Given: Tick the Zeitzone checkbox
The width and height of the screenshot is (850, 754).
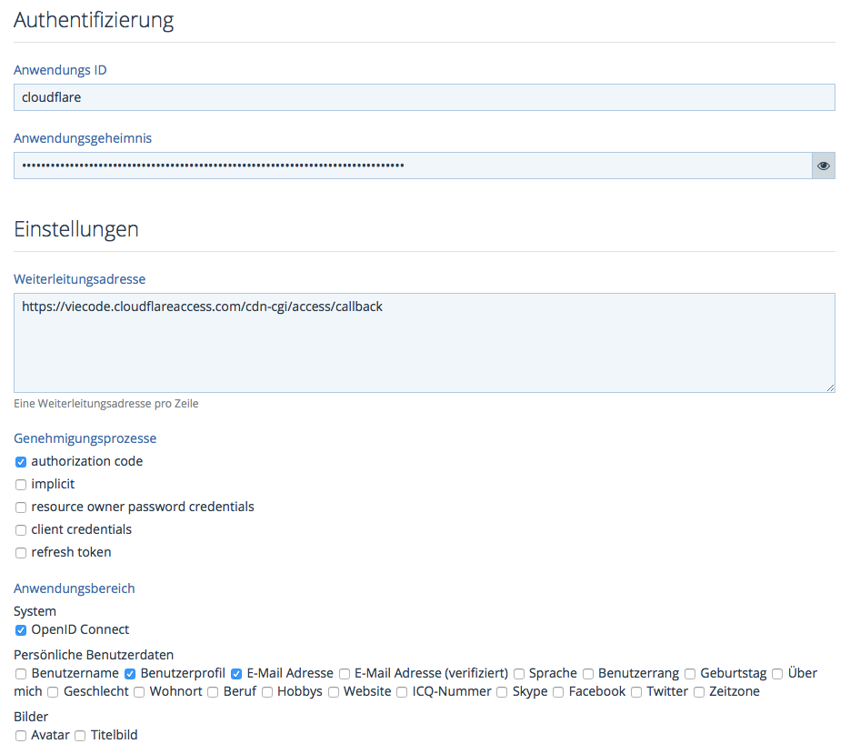Looking at the screenshot, I should click(x=699, y=692).
